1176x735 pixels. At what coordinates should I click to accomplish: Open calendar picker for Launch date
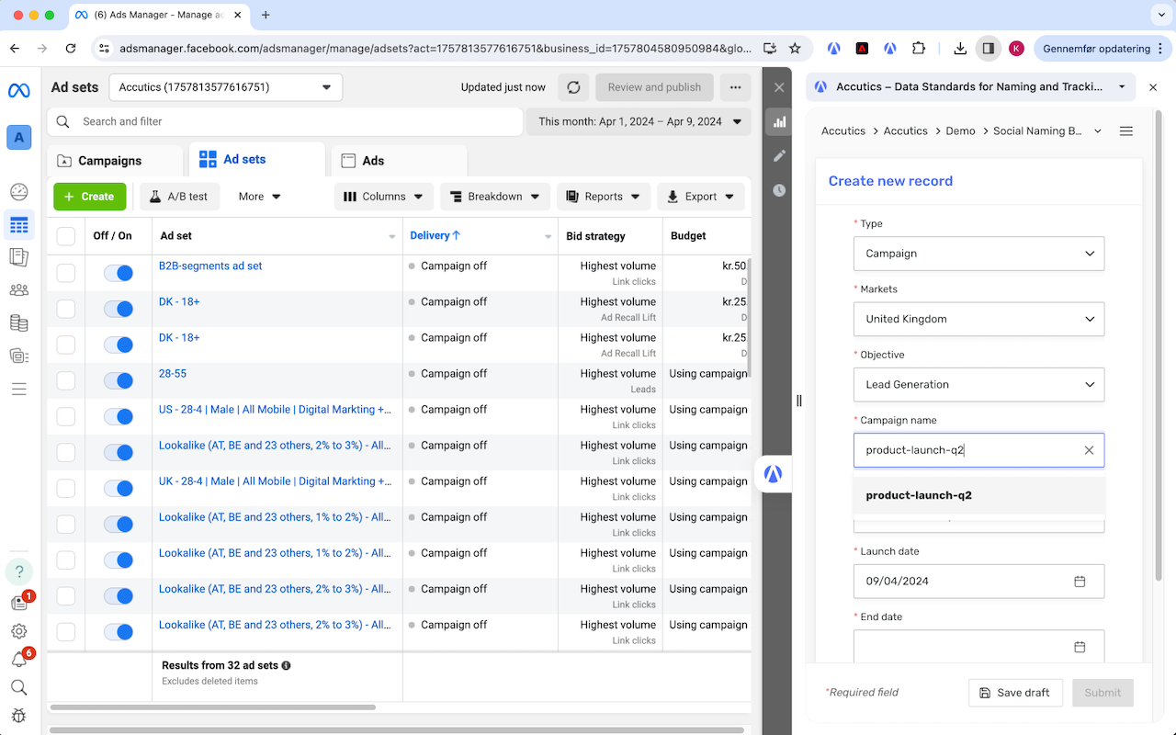pos(1080,582)
